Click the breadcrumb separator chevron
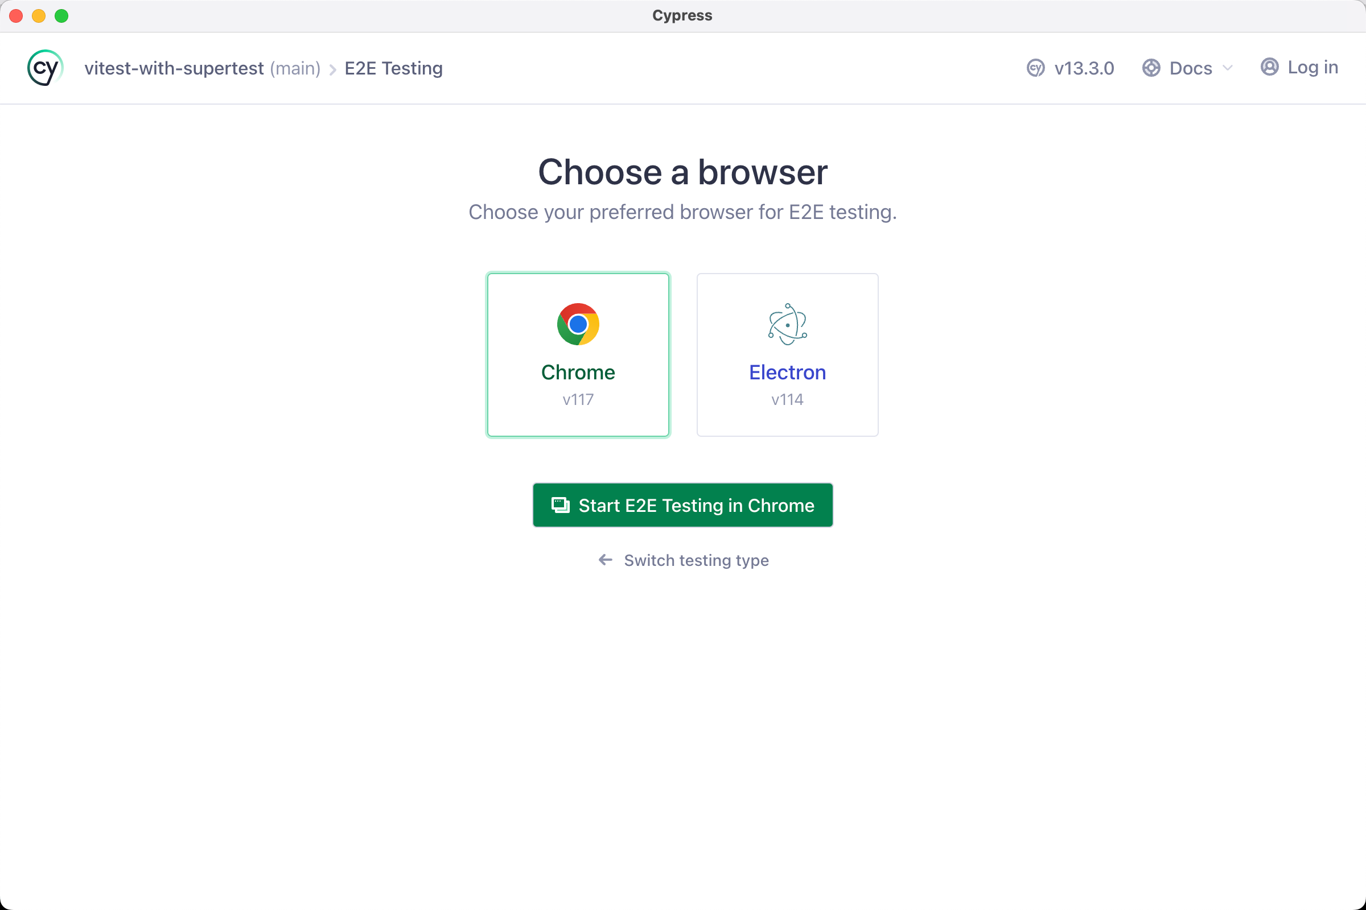 click(x=333, y=69)
